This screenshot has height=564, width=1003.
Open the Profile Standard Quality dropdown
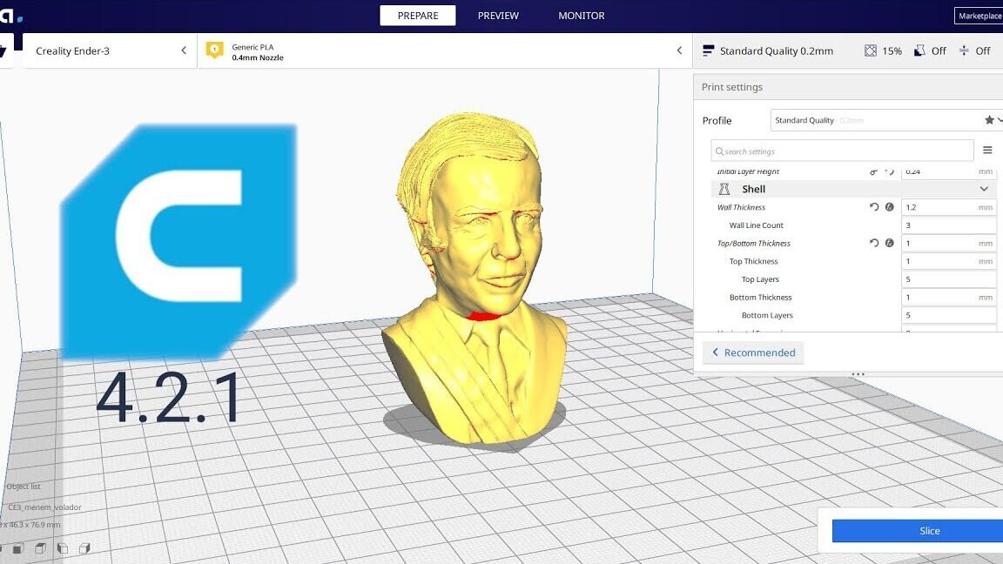click(886, 120)
